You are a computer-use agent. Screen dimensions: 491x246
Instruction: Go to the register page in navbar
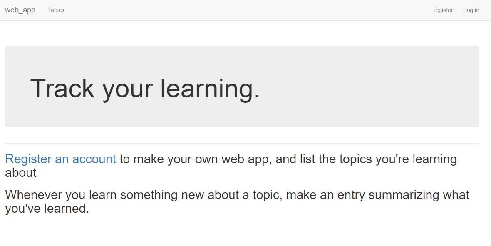[x=443, y=10]
